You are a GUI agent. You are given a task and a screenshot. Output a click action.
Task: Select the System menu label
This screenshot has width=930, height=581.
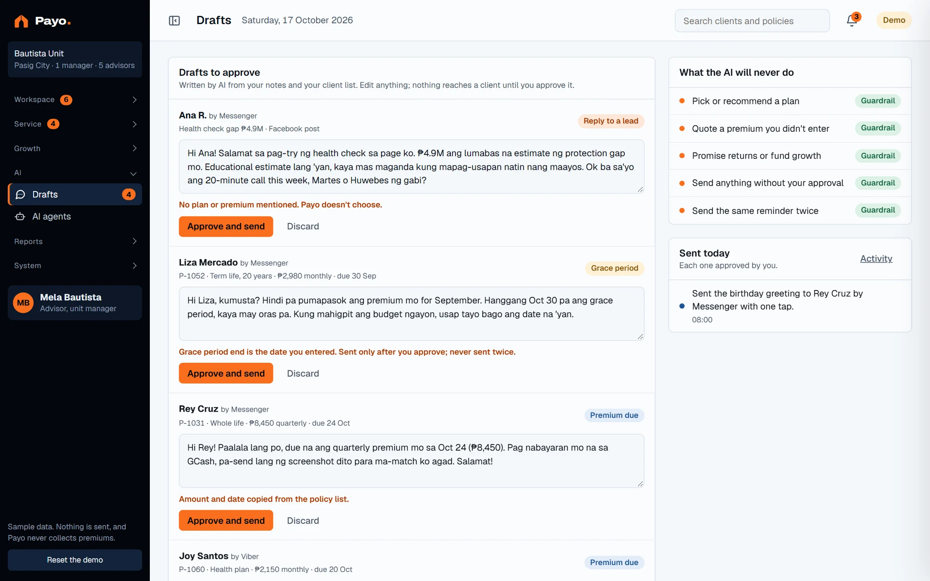pos(27,266)
